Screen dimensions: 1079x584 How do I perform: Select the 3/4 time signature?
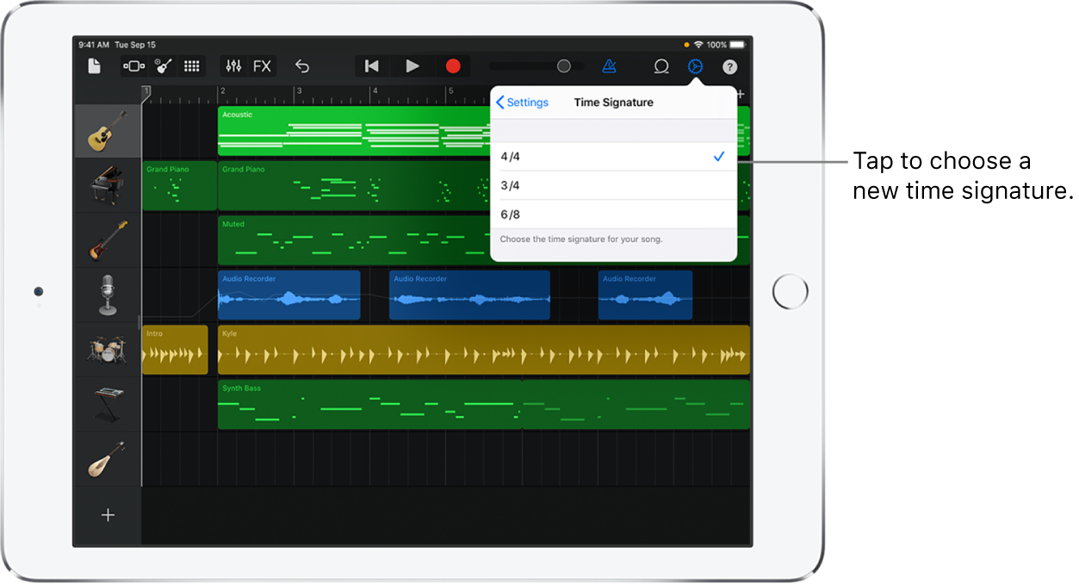(x=613, y=185)
